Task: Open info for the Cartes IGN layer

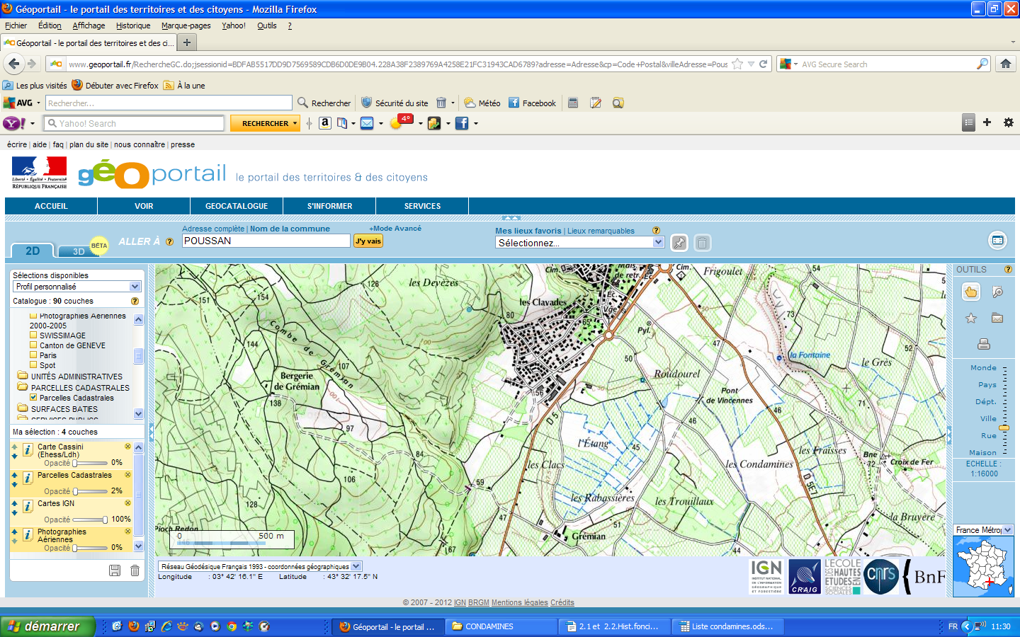Action: pyautogui.click(x=28, y=507)
